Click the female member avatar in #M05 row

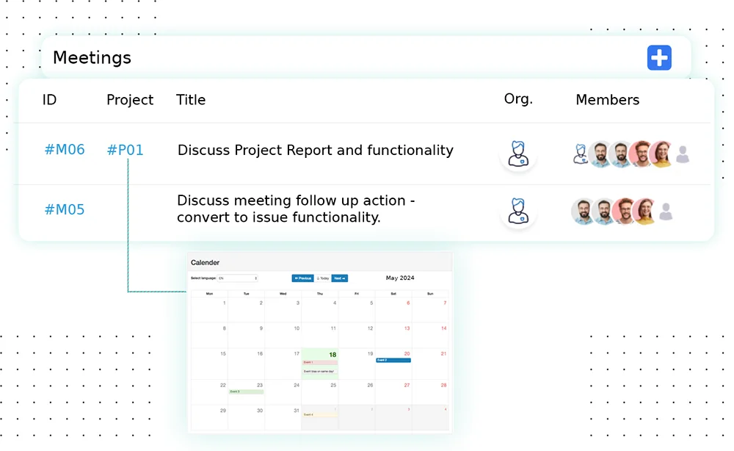(644, 210)
